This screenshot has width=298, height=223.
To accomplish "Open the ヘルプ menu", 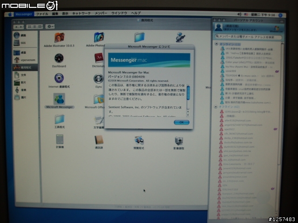I will (136, 13).
